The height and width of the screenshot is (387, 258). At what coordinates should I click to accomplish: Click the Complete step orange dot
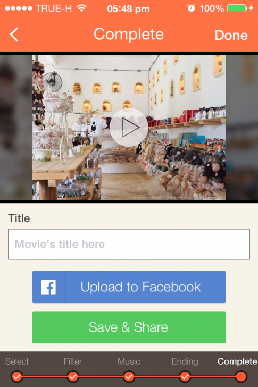coord(241,376)
